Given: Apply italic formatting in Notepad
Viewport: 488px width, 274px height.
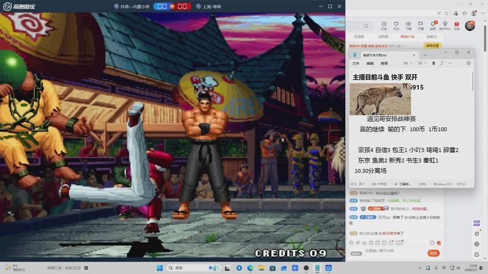Looking at the screenshot, I should (x=442, y=63).
